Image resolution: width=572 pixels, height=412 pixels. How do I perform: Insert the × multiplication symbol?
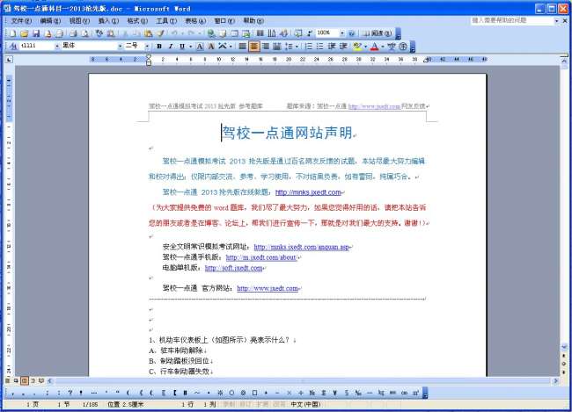[x=289, y=393]
